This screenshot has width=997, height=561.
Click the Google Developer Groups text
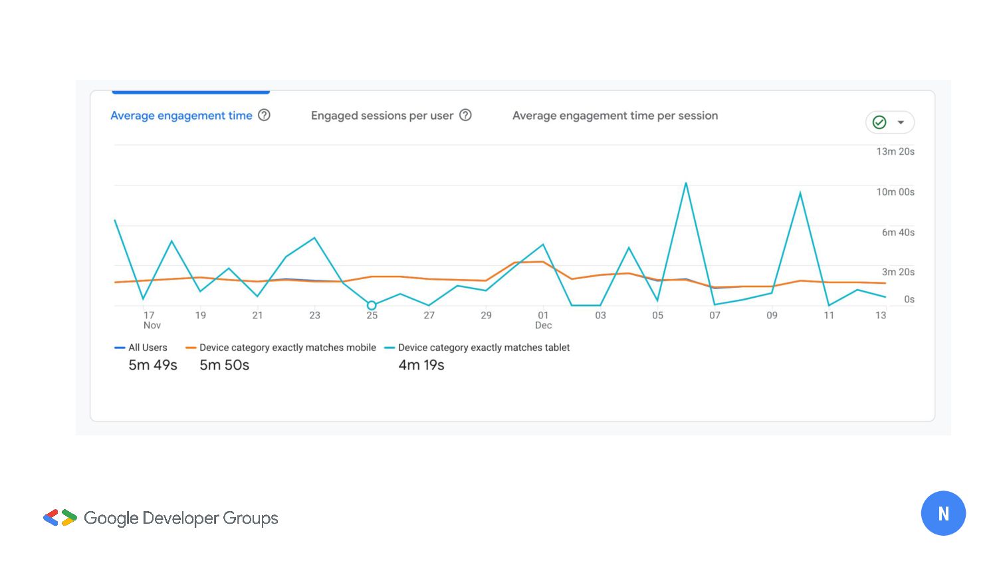(181, 518)
